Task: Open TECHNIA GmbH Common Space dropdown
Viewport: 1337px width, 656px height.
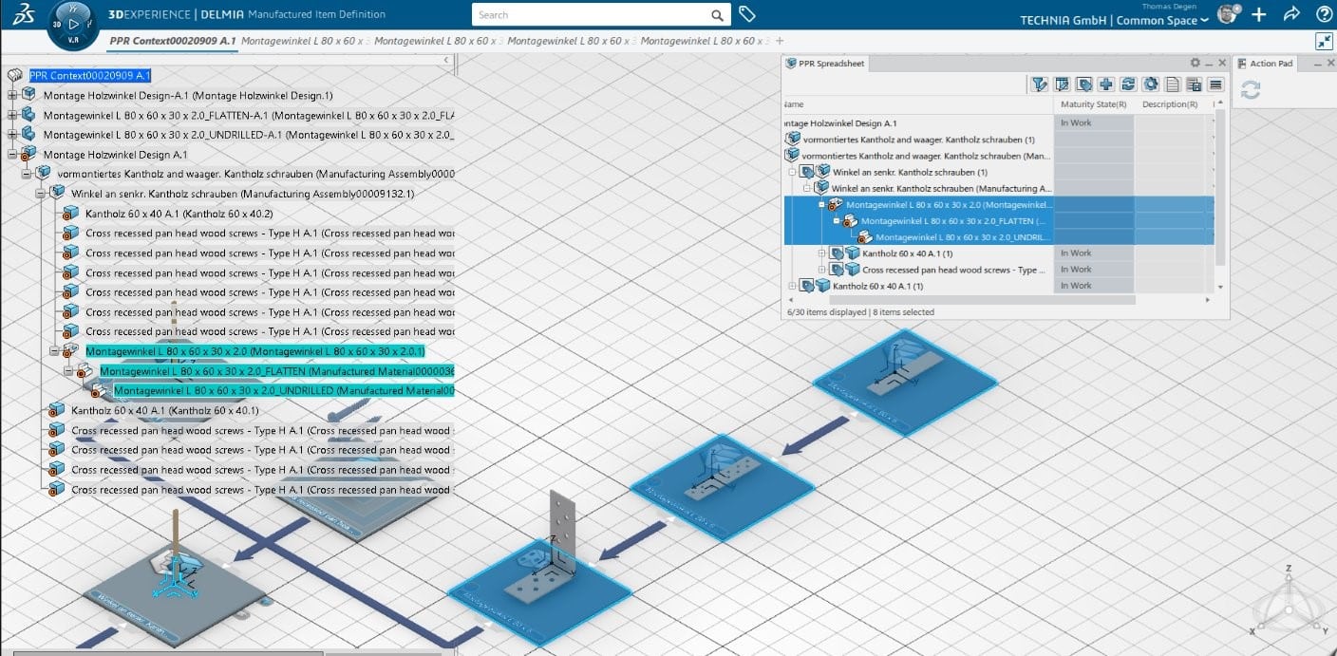Action: [1115, 21]
